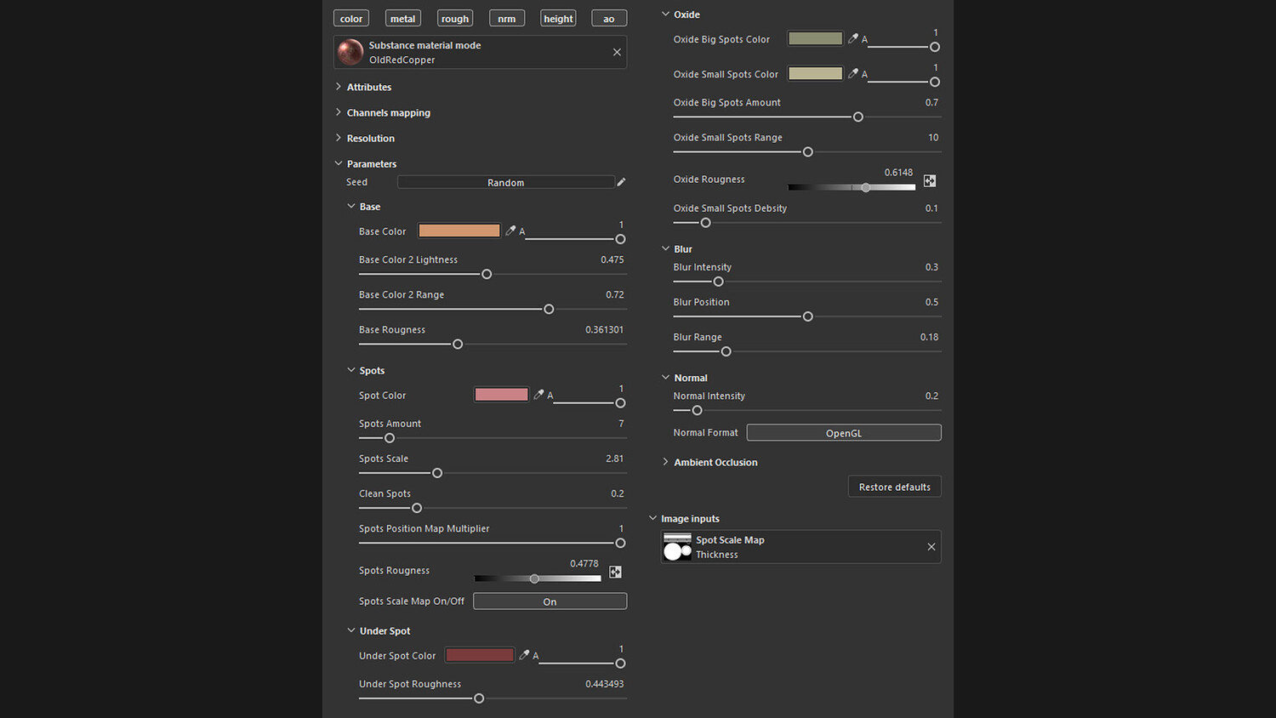1276x718 pixels.
Task: Click the Spots Rougness randomize icon
Action: click(x=615, y=572)
